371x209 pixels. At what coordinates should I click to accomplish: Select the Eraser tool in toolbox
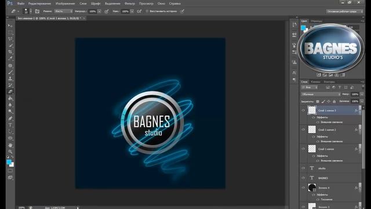[10, 92]
